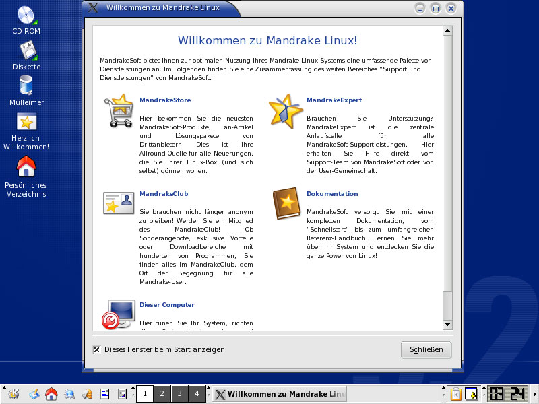Image resolution: width=539 pixels, height=404 pixels.
Task: Click the scroll-down arrow of the welcome window
Action: (x=447, y=324)
